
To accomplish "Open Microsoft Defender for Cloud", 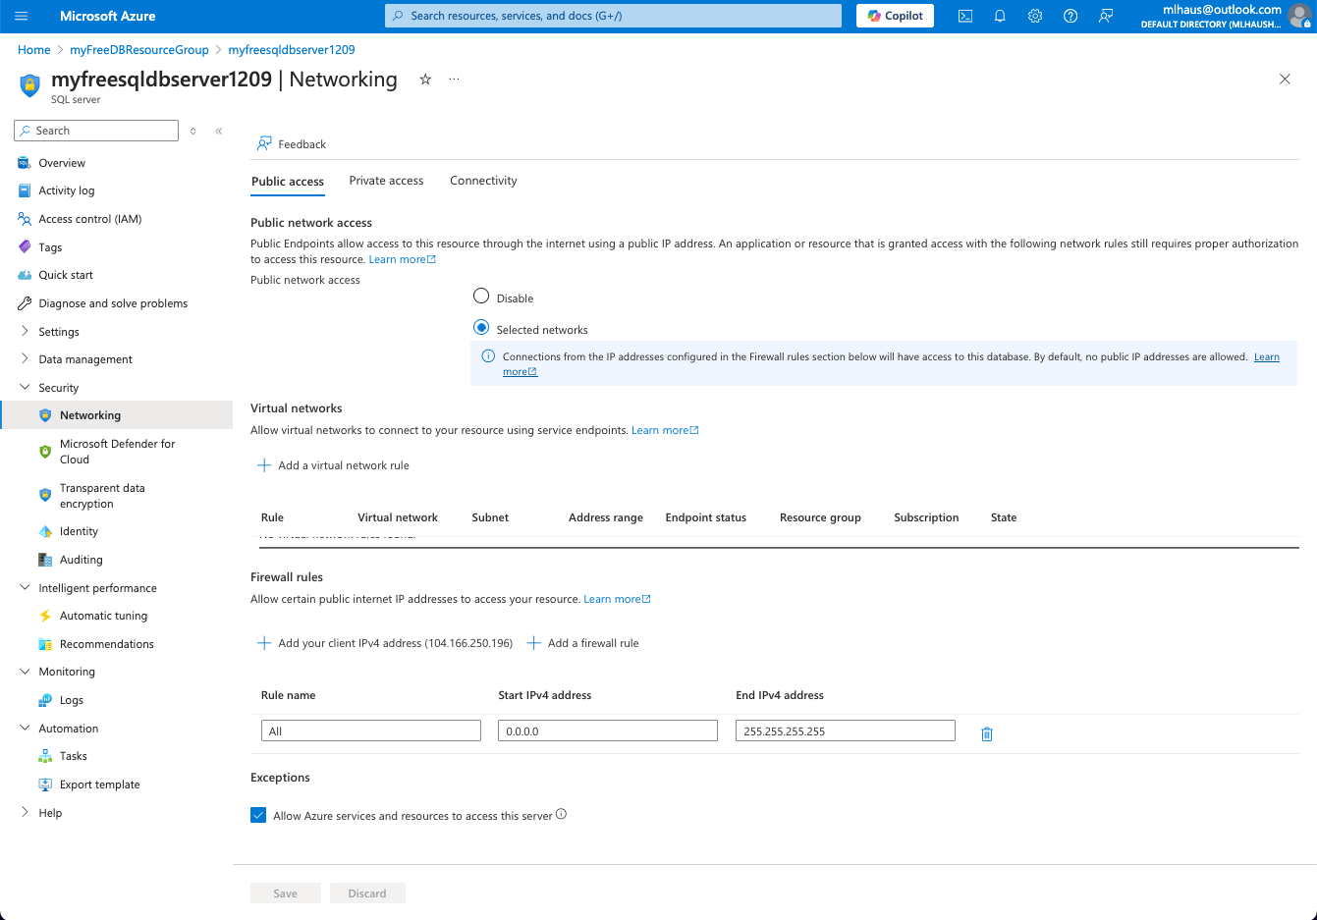I will point(117,452).
